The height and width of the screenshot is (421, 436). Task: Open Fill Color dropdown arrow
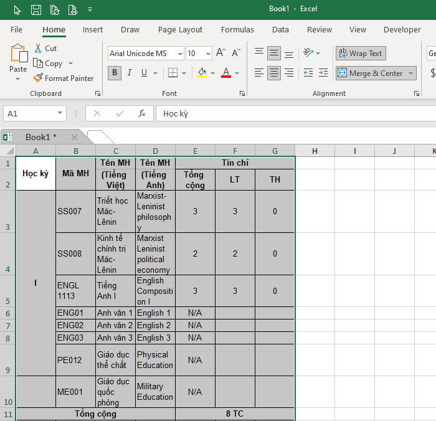point(213,73)
